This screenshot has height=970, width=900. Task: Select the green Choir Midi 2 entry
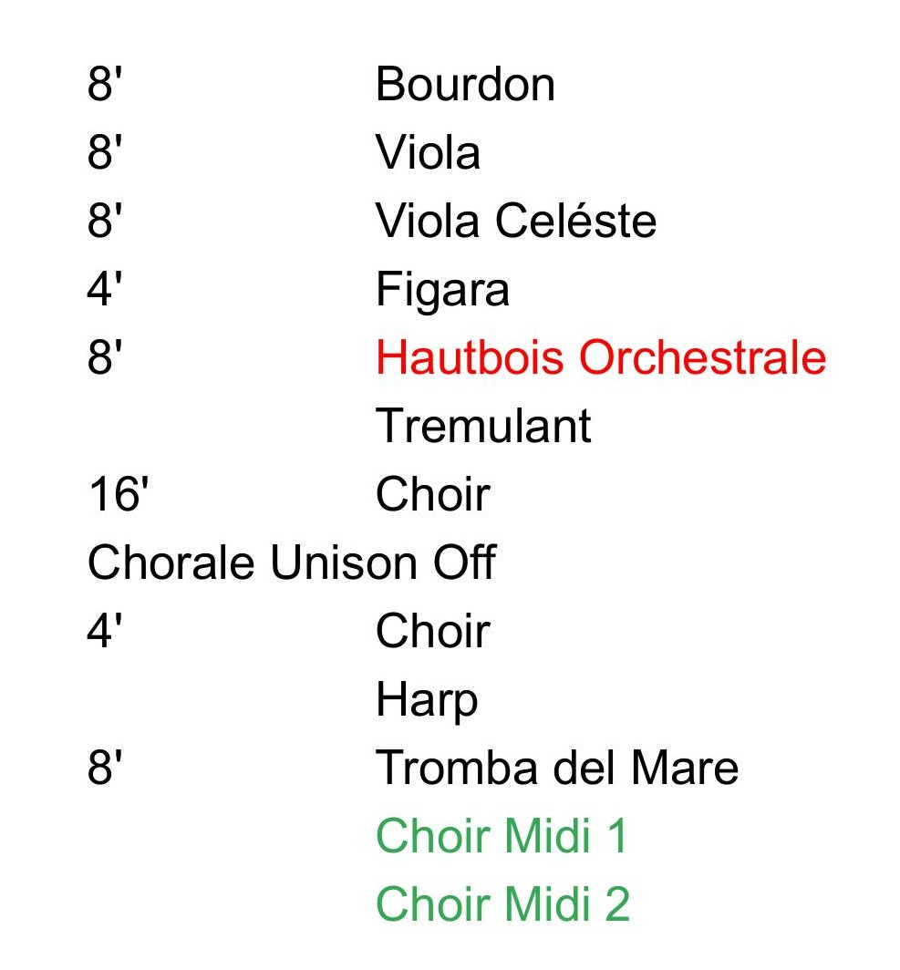tap(502, 904)
